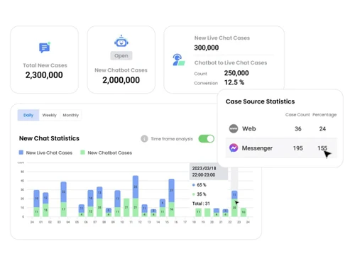Viewport: 355px width, 266px height.
Task: Click the 2,000,000 chatbot cases value
Action: (121, 80)
